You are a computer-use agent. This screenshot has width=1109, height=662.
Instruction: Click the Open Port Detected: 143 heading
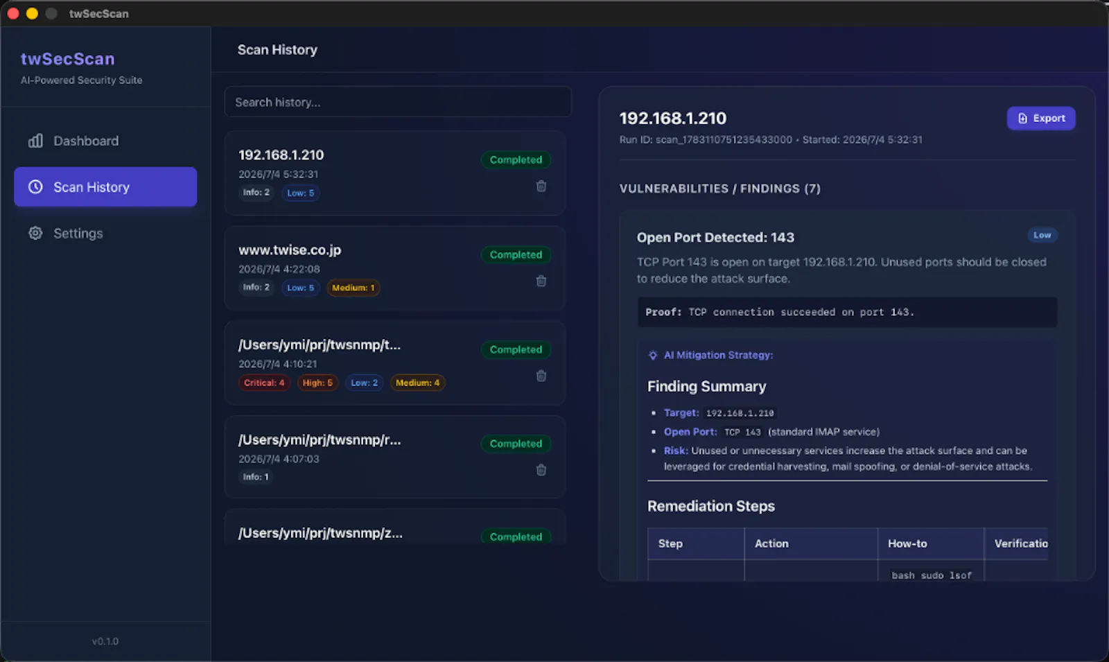coord(715,238)
